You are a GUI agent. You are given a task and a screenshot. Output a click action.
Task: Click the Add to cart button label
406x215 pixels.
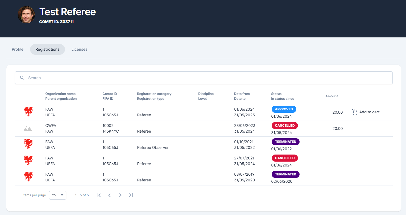pyautogui.click(x=369, y=112)
